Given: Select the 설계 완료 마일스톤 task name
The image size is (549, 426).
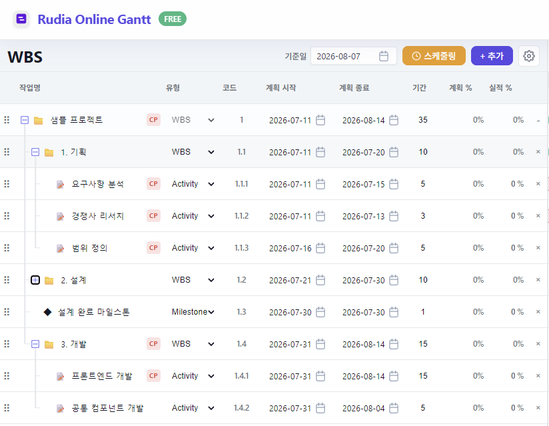Looking at the screenshot, I should click(94, 312).
